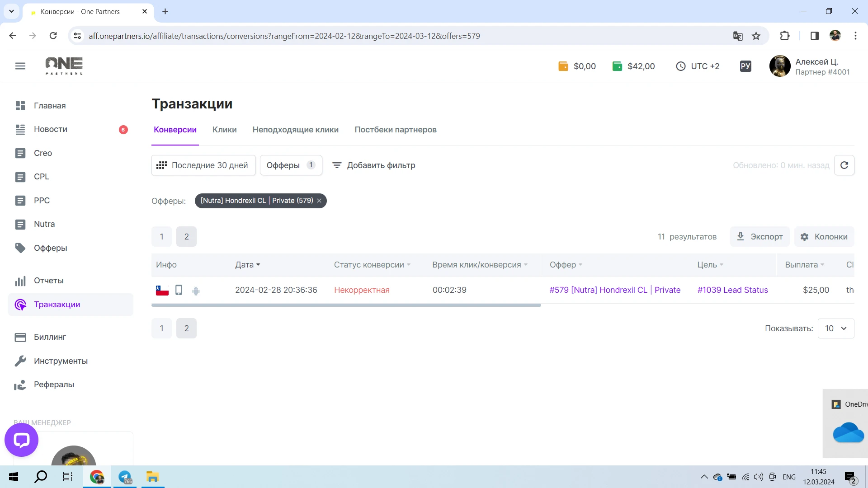This screenshot has width=868, height=488.
Task: Switch to the Постбеки партнеров tab
Action: [396, 130]
